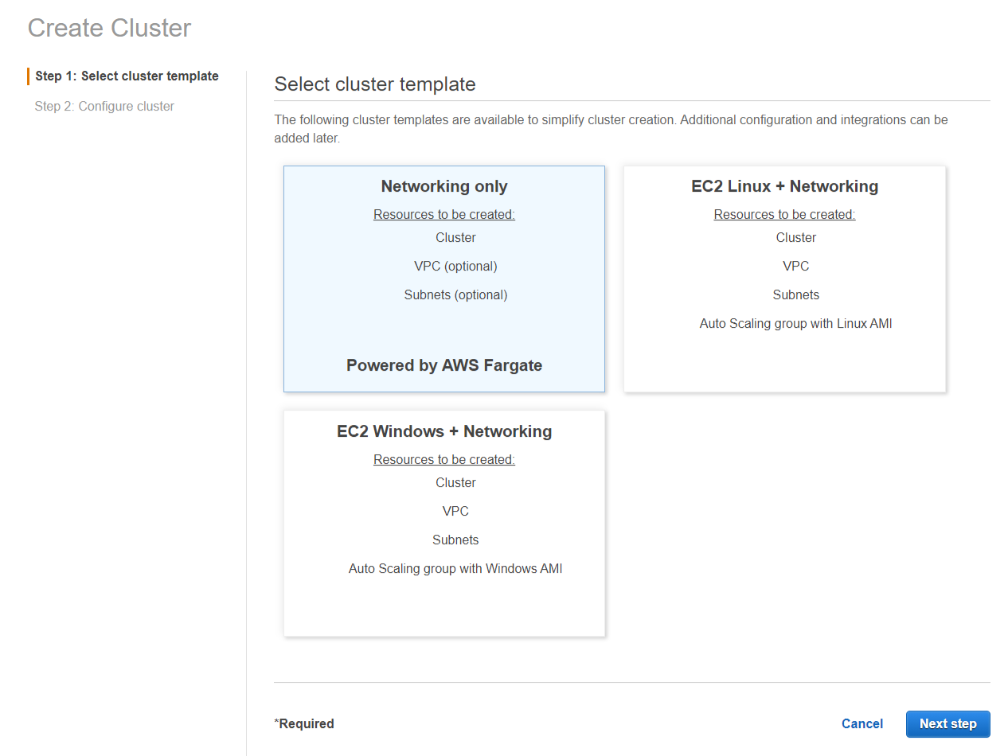Click 'Subnets' text in EC2 Windows card
This screenshot has width=1008, height=756.
455,540
